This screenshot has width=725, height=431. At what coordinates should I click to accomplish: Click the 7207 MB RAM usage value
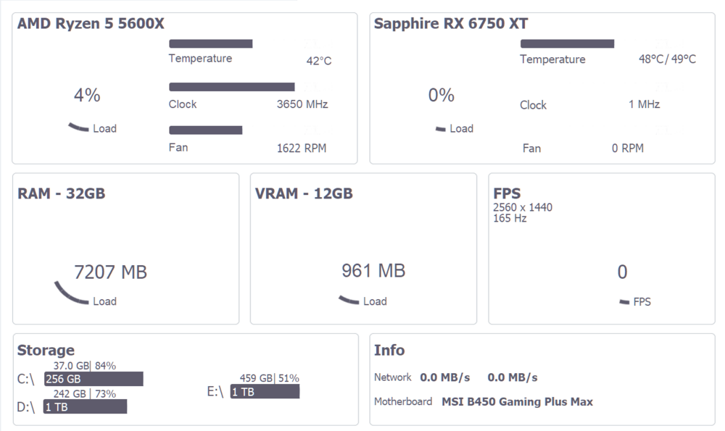coord(111,272)
